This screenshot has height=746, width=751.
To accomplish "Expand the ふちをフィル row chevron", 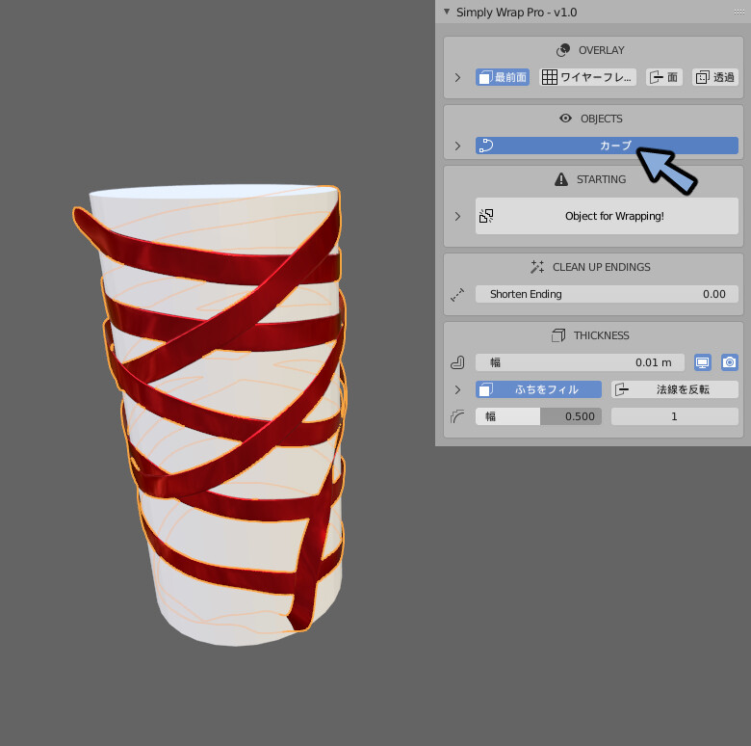I will point(457,389).
